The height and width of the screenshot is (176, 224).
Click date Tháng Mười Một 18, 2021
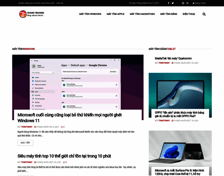pyautogui.click(x=185, y=121)
